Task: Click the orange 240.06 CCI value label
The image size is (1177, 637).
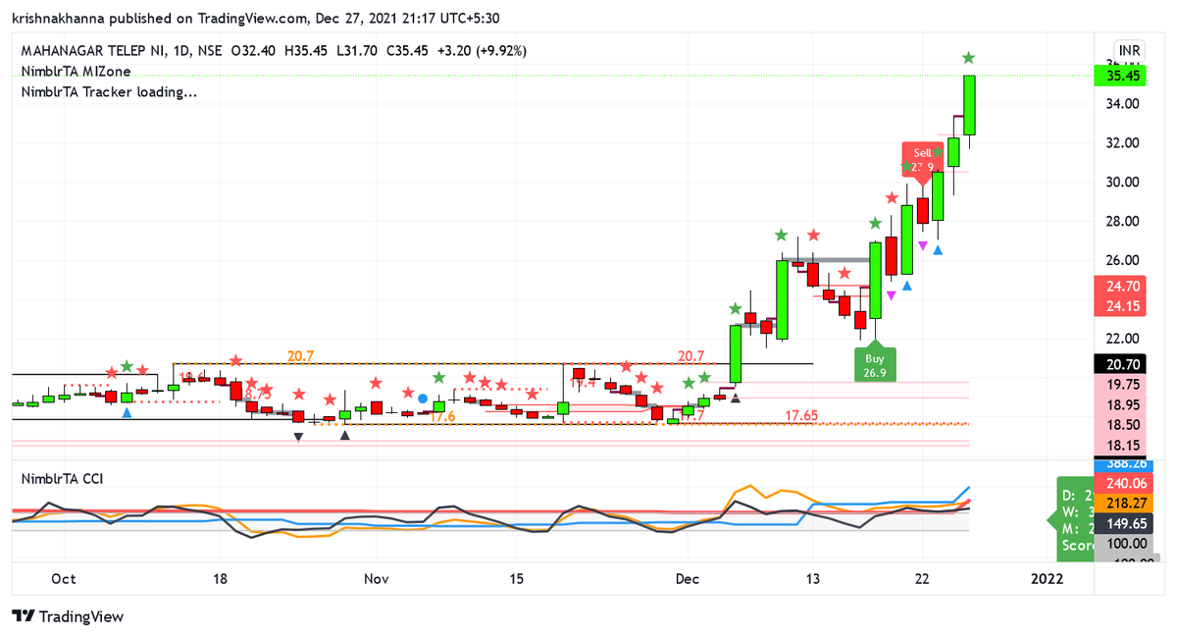Action: 1122,483
